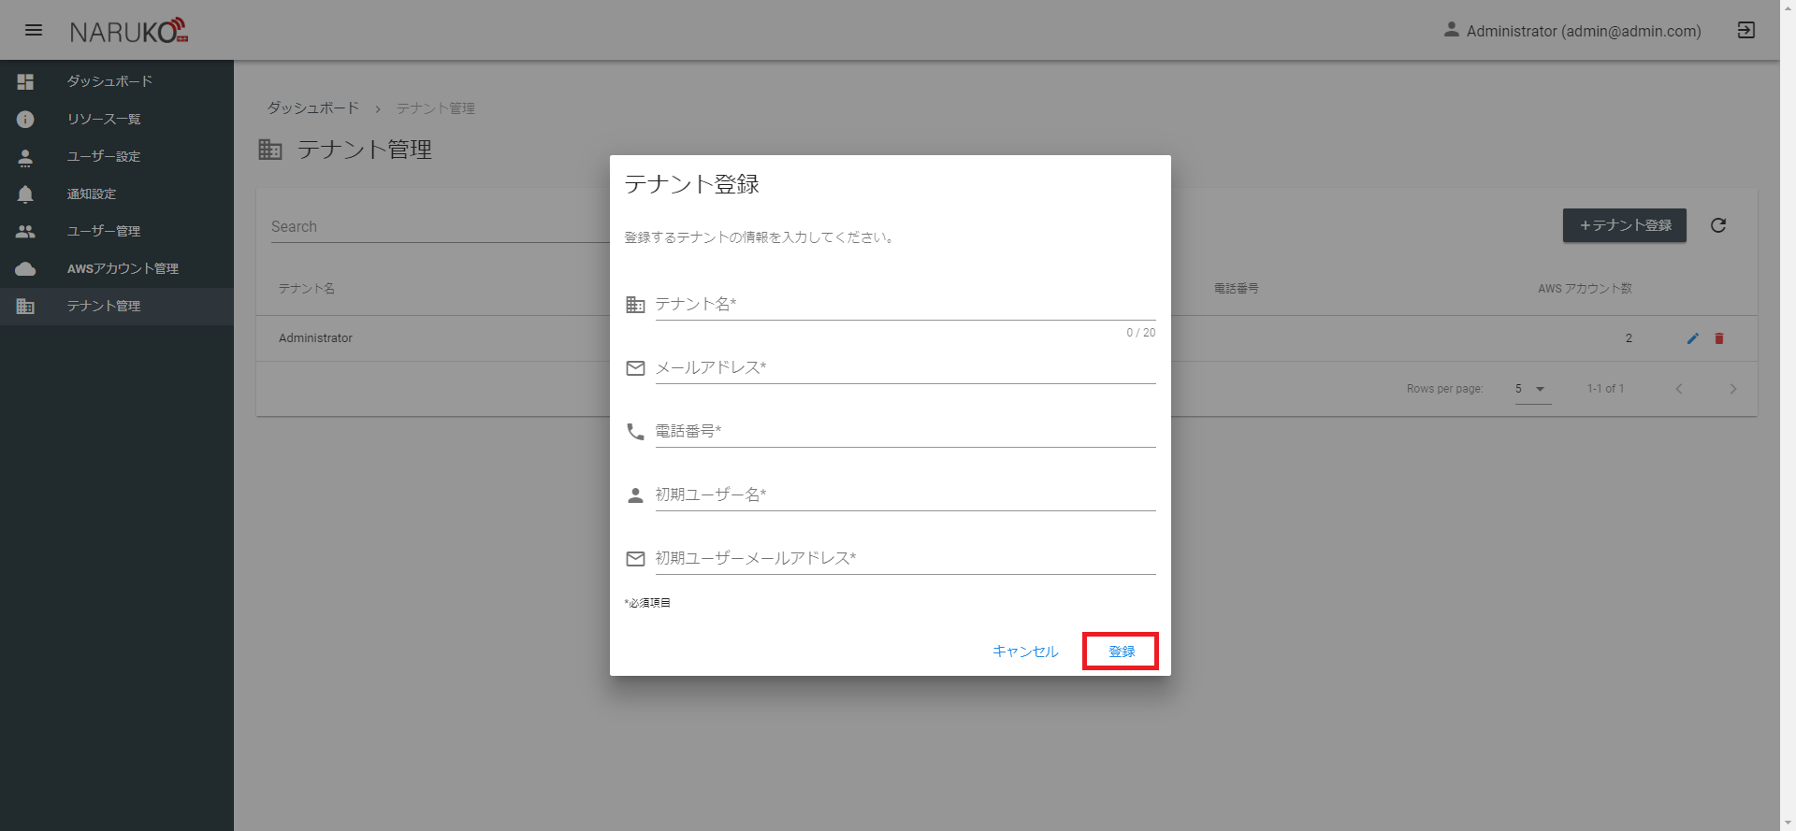Click the notification bell icon in sidebar

(25, 193)
